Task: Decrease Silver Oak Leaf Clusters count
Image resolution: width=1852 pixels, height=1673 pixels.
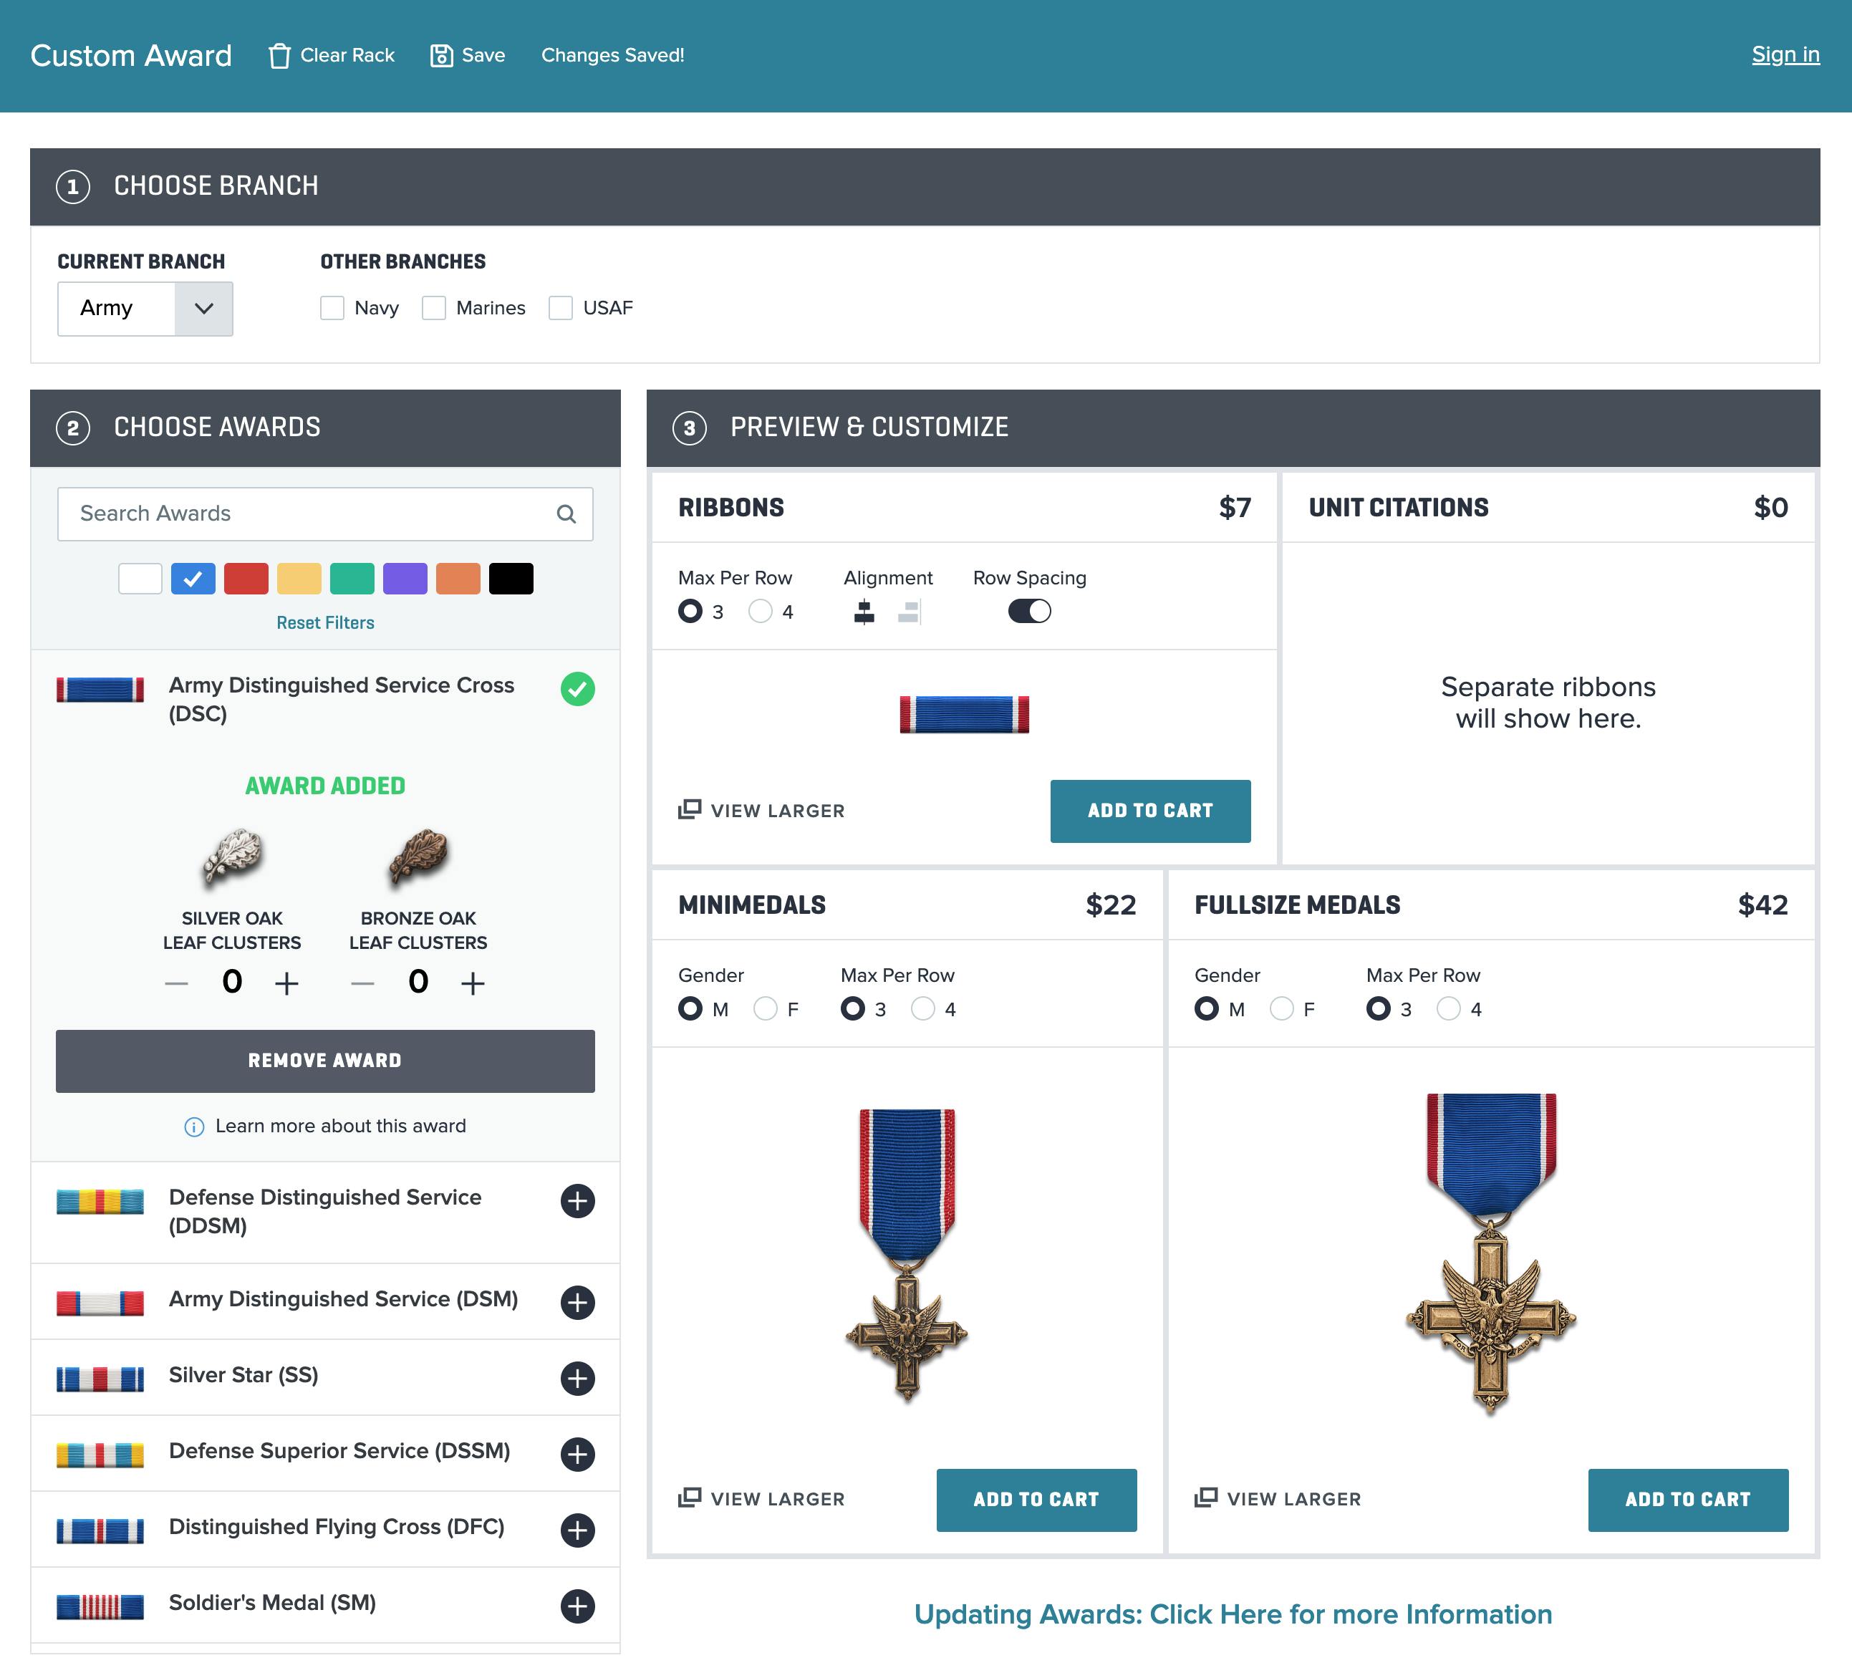Action: 176,983
